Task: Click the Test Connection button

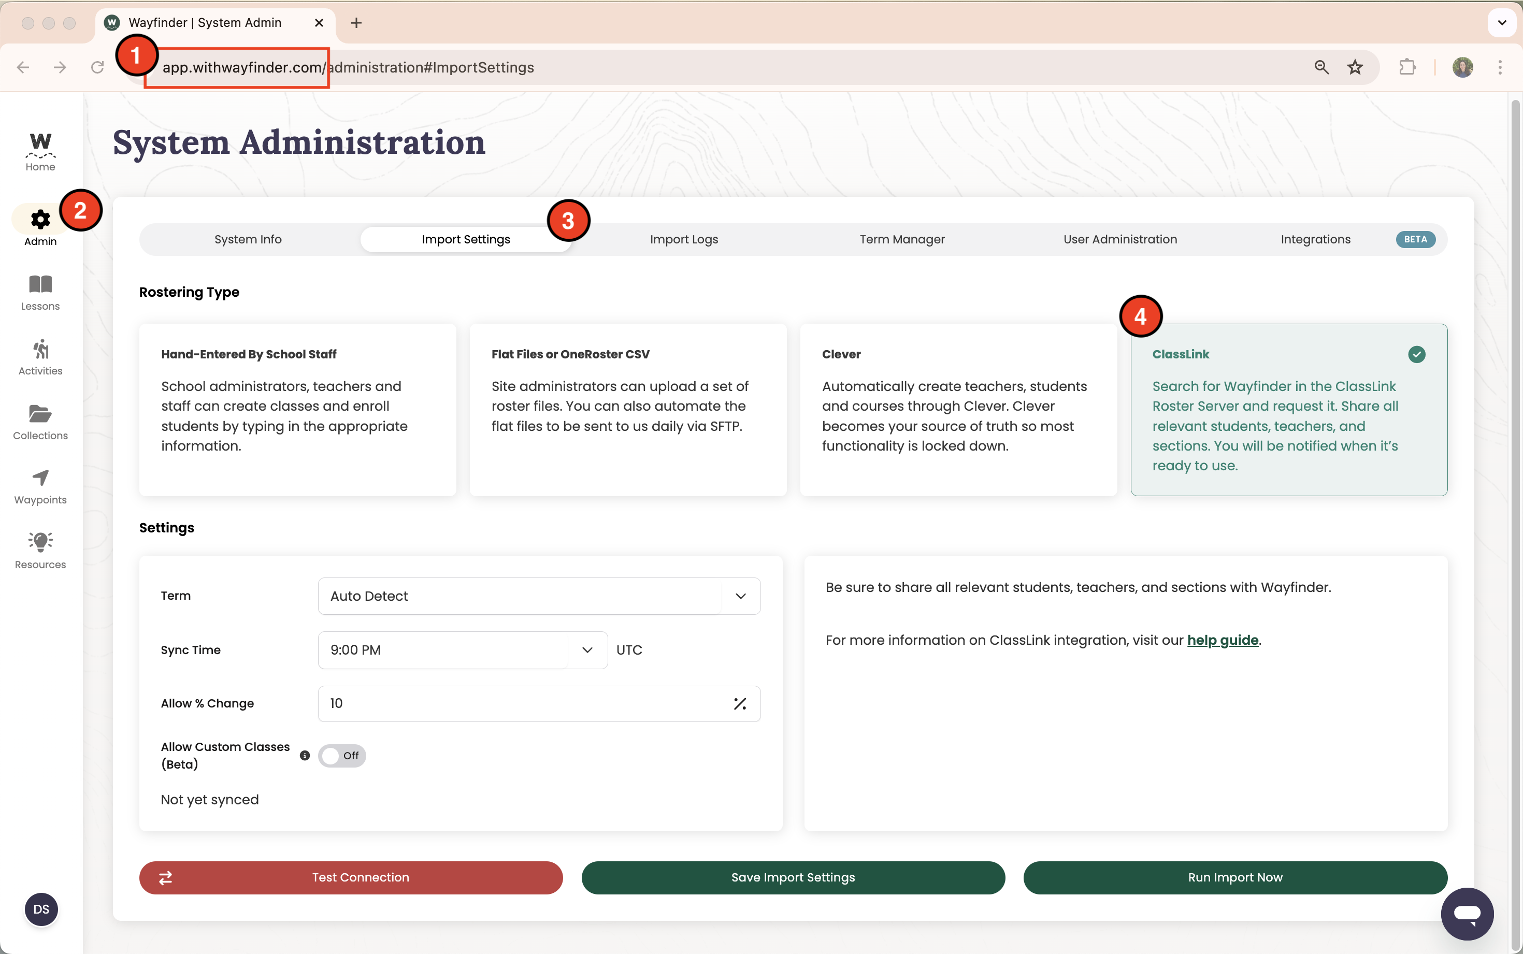Action: (351, 877)
